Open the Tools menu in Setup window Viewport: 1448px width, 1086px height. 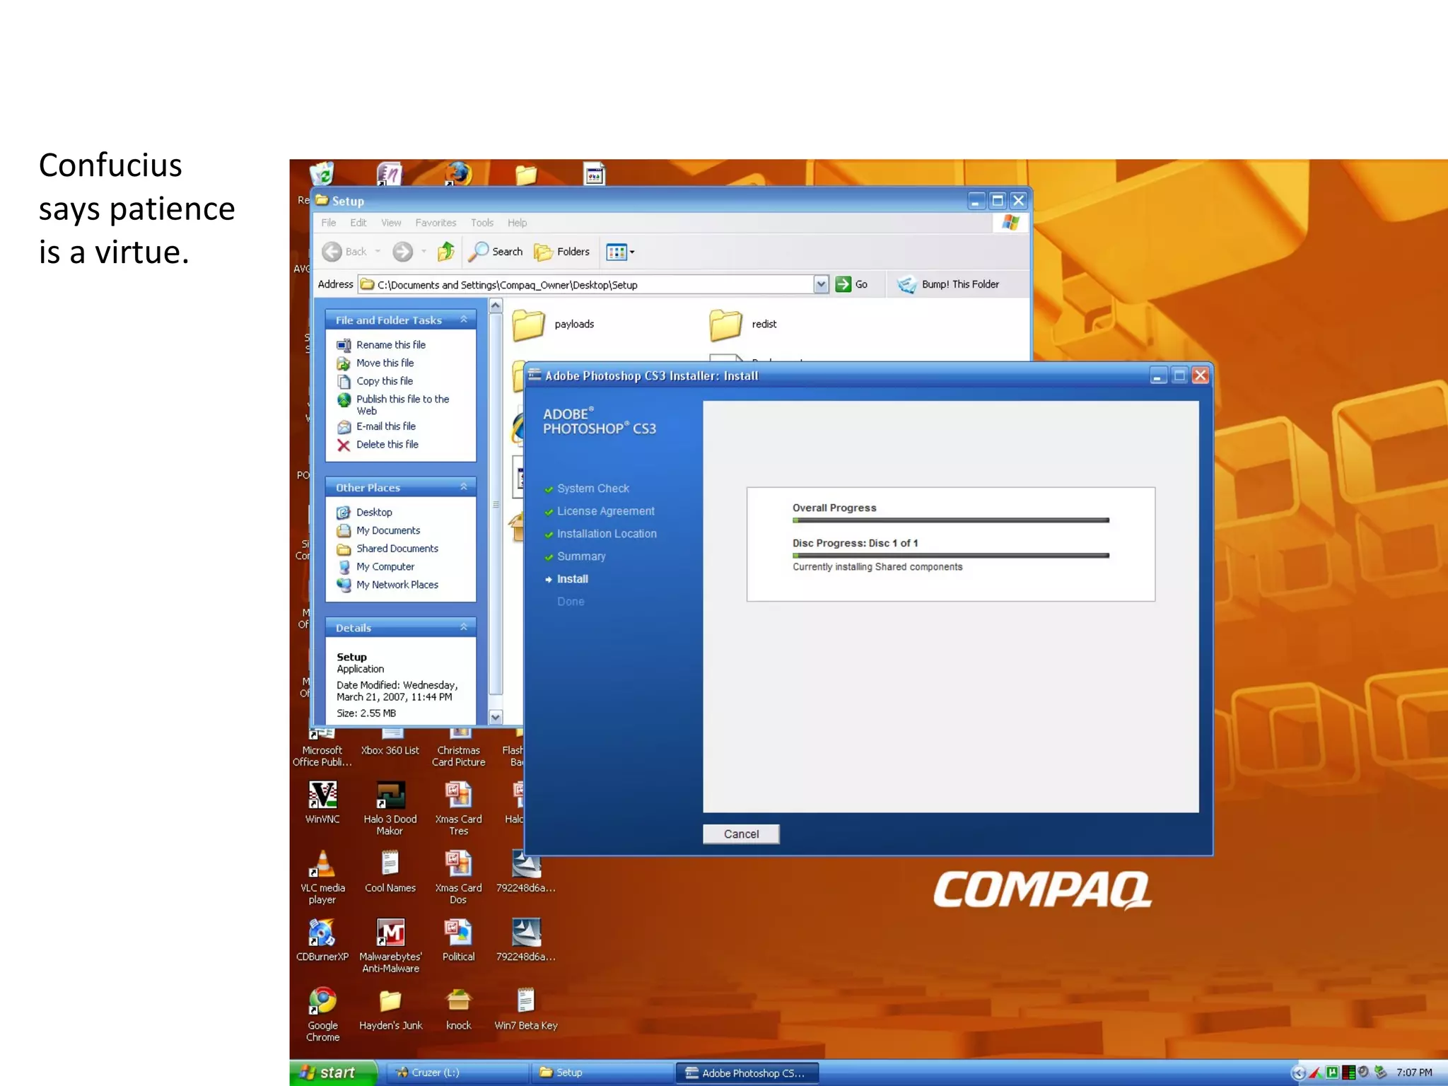[x=482, y=223]
